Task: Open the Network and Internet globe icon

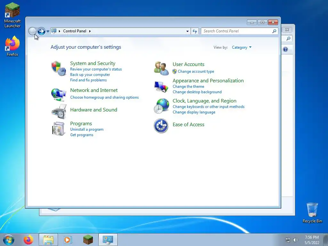Action: (59, 95)
